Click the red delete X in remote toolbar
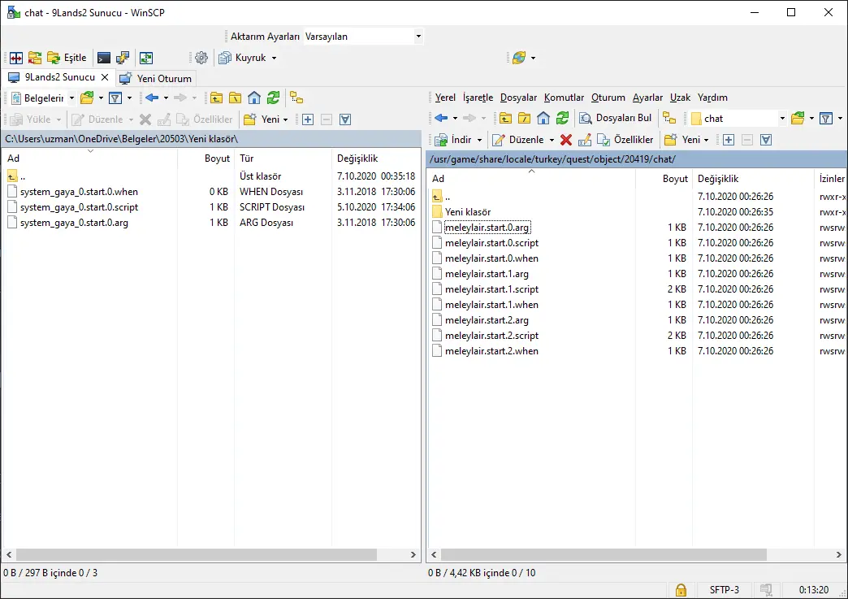The height and width of the screenshot is (599, 848). (x=566, y=140)
